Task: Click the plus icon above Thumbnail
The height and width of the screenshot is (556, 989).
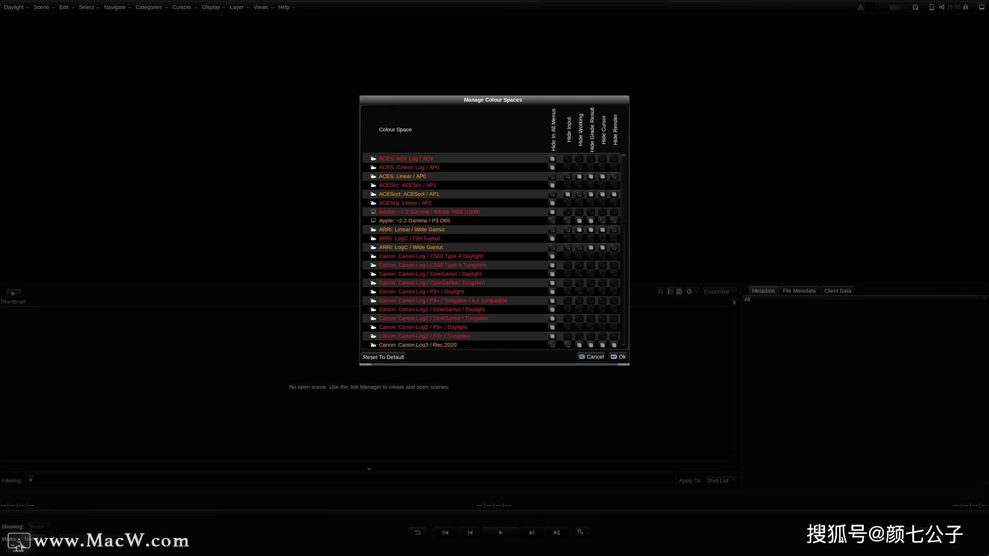Action: (x=13, y=294)
